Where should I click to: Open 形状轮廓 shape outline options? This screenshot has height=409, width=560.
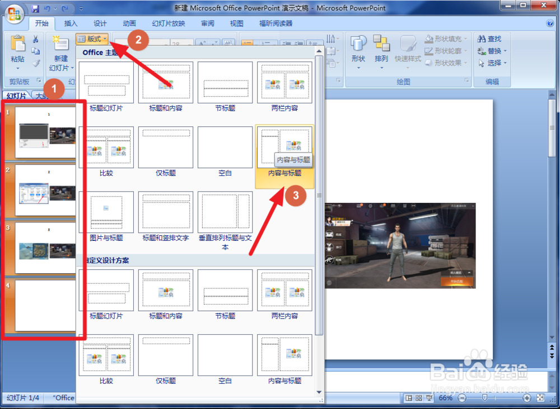pos(446,51)
